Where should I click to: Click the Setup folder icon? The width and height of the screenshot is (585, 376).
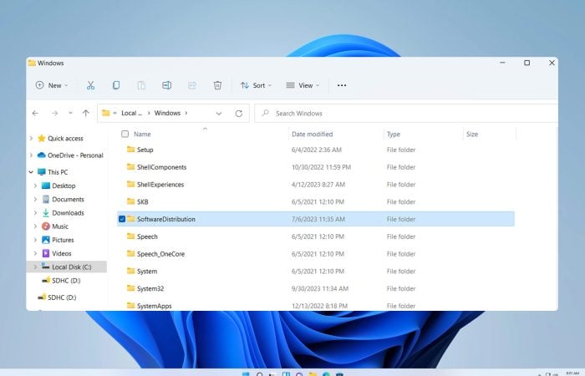pyautogui.click(x=130, y=150)
